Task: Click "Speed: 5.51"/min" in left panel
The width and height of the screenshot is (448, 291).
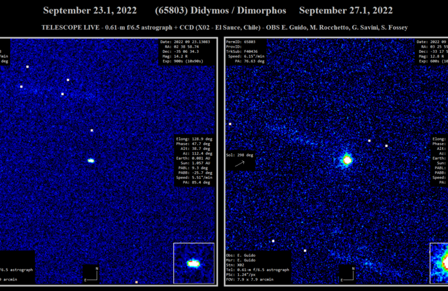Action: [x=194, y=178]
